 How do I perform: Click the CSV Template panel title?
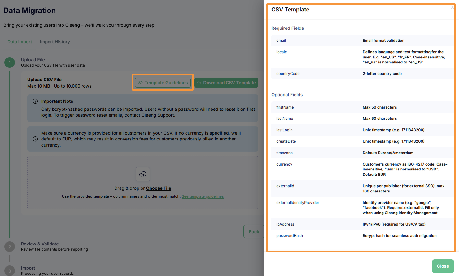point(290,10)
